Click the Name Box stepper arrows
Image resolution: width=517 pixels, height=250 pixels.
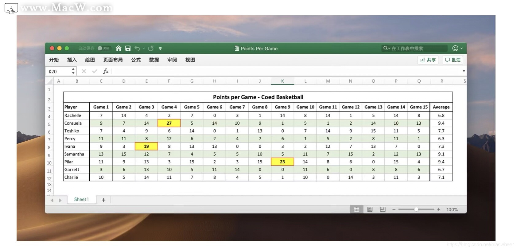73,71
